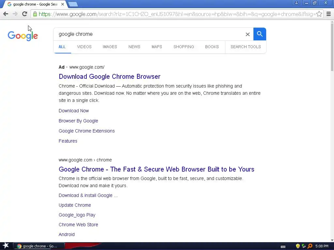This screenshot has height=250, width=334.
Task: Select the 'google chrome - Google Search' browser tab
Action: (35, 4)
